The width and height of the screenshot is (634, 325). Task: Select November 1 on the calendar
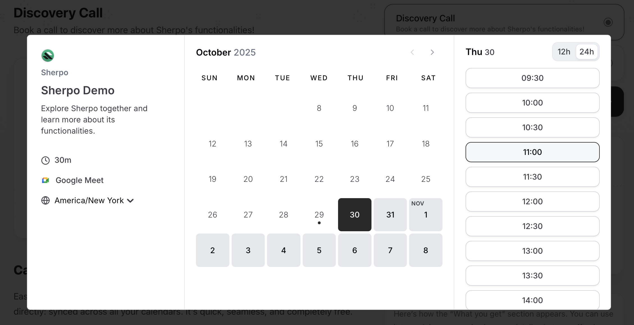tap(426, 214)
